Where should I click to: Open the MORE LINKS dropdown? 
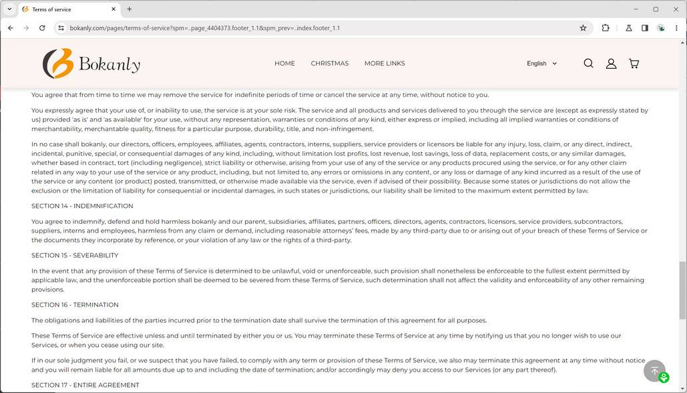(x=385, y=63)
